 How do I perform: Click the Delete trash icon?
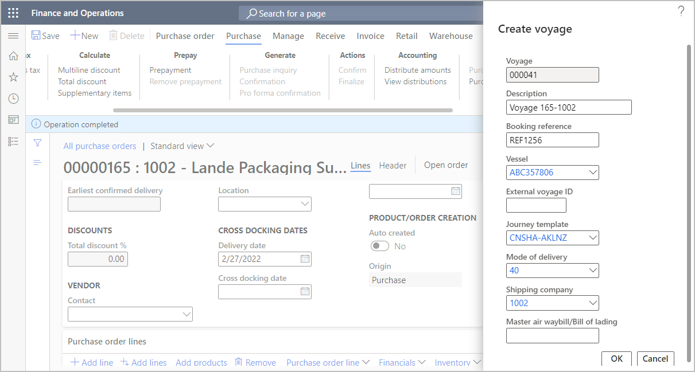coord(114,36)
